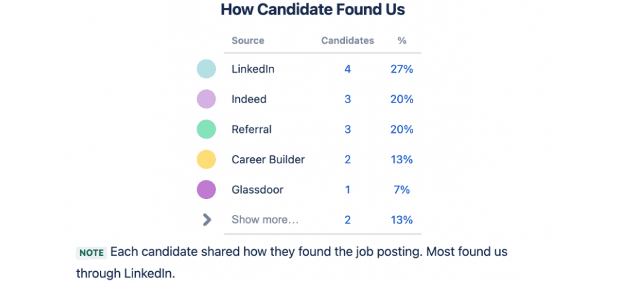The image size is (631, 283).
Task: Open the Glassdoor source entry
Action: [x=257, y=190]
